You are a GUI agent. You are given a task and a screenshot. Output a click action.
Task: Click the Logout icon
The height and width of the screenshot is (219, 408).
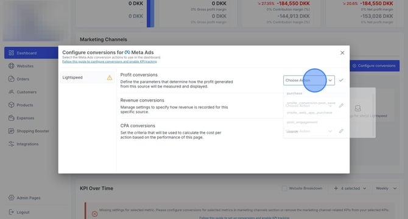pos(11,212)
